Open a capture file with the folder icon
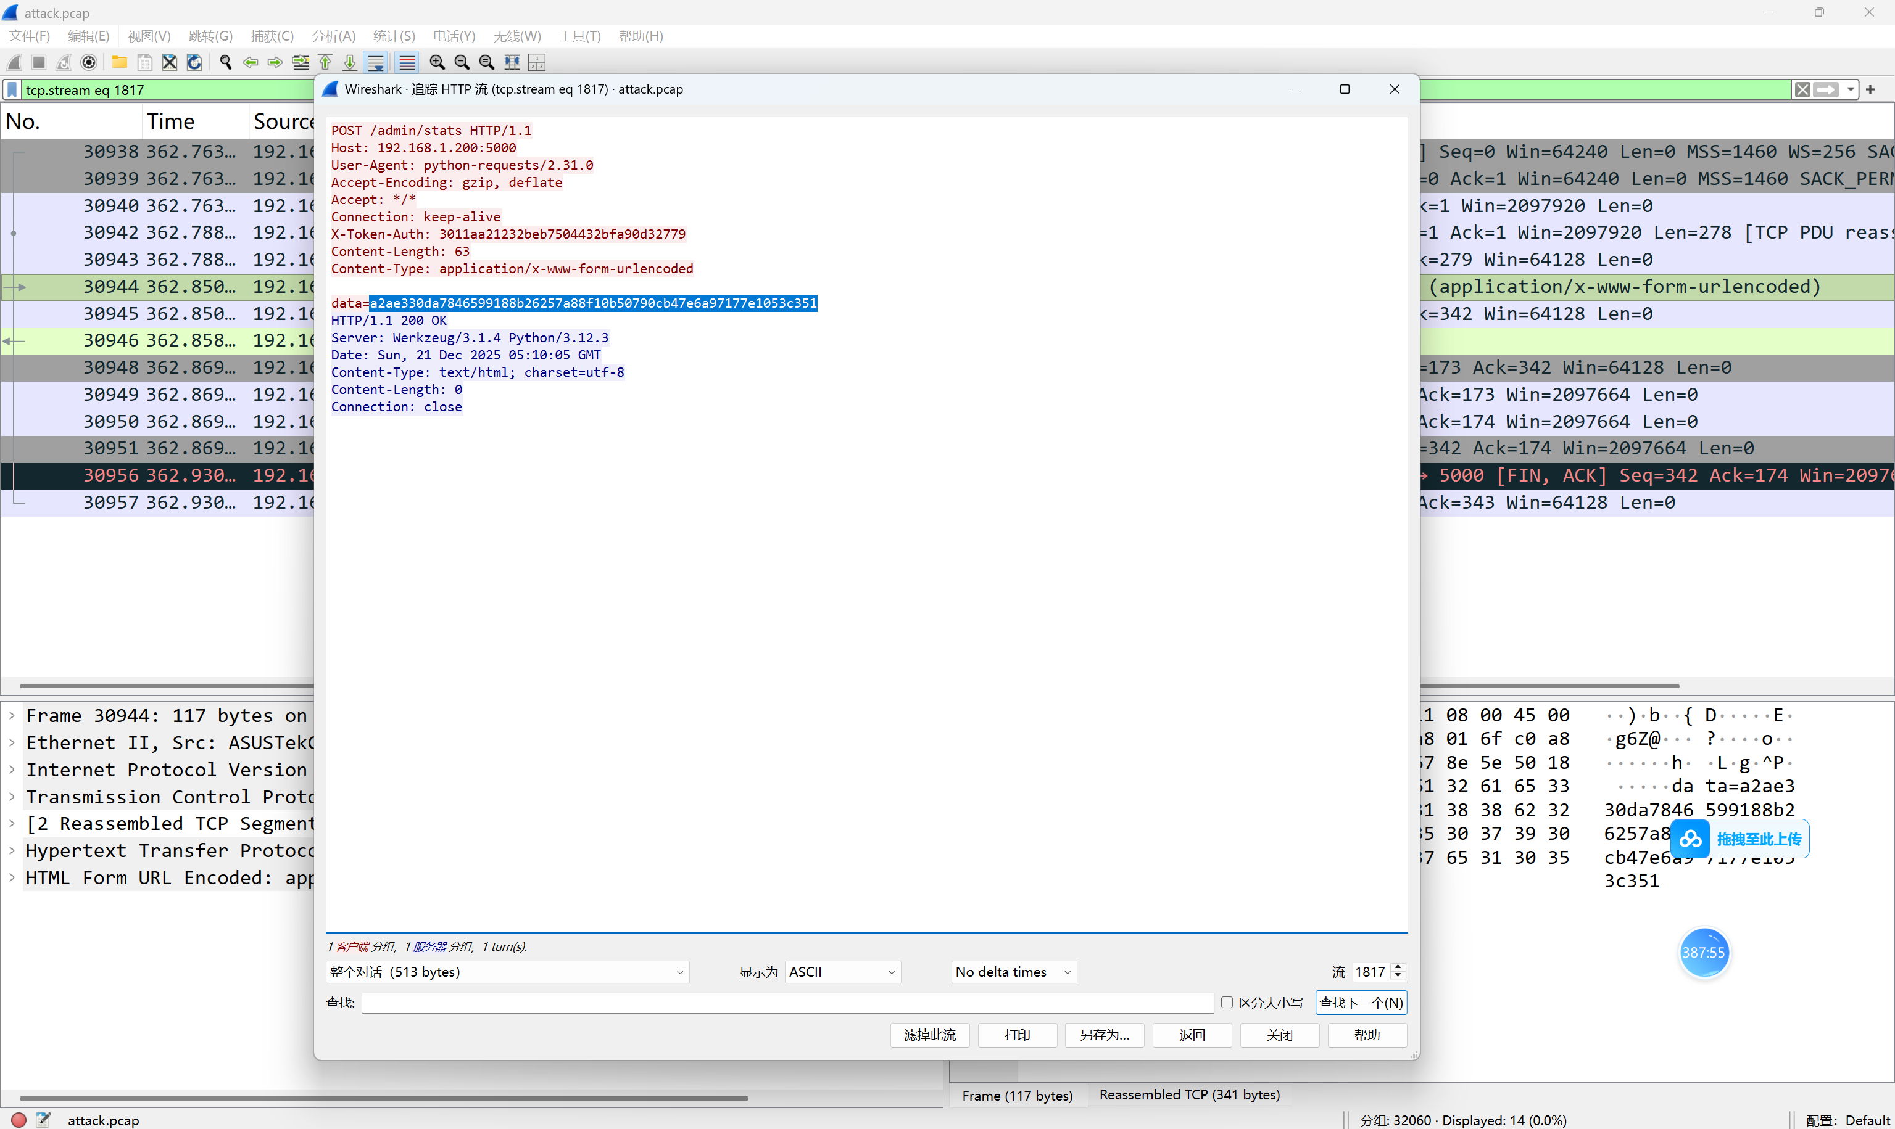This screenshot has width=1895, height=1129. point(120,62)
